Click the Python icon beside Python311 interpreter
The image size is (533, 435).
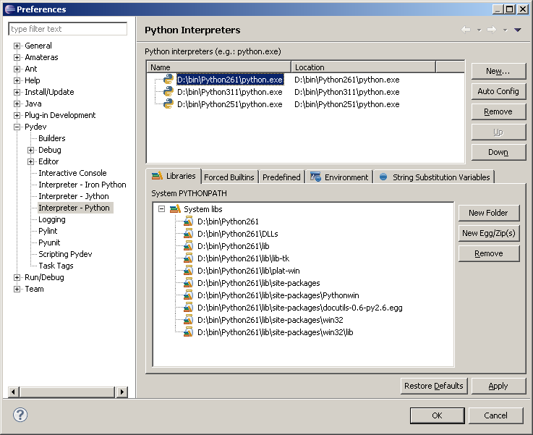pyautogui.click(x=169, y=92)
